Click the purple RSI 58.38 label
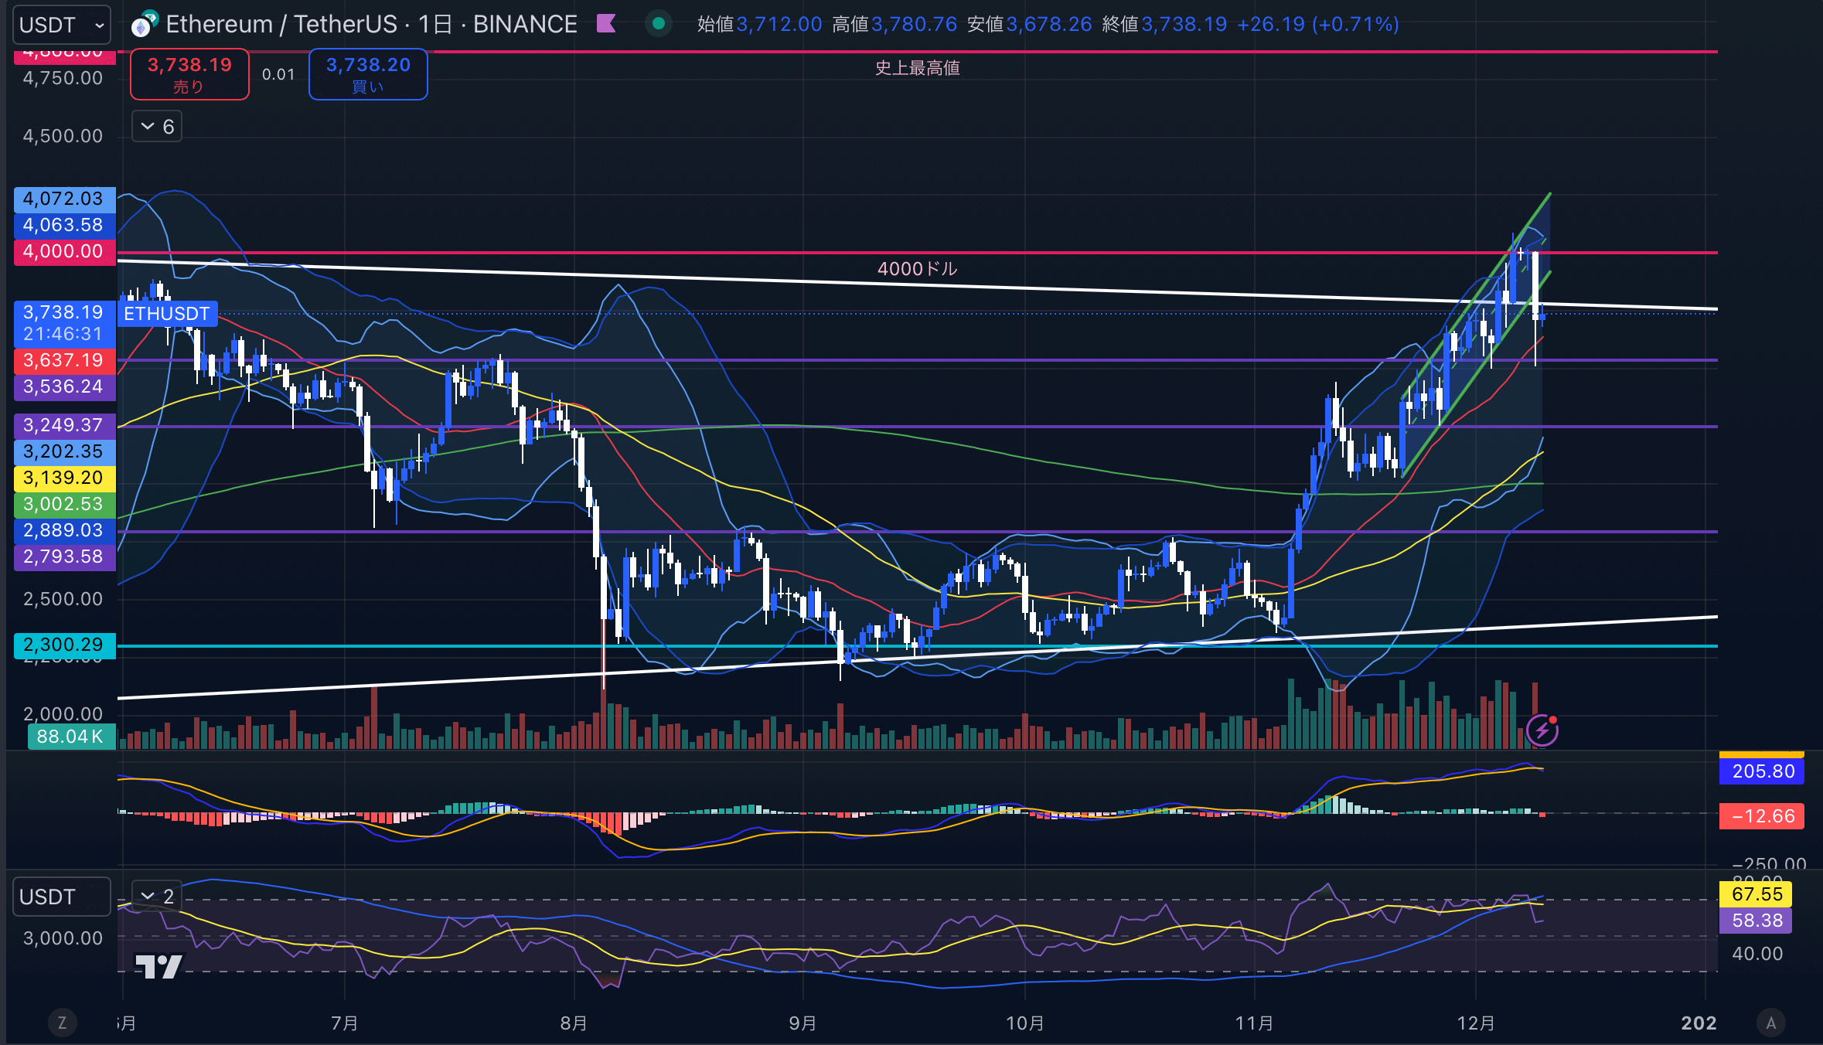The image size is (1823, 1045). coord(1756,921)
